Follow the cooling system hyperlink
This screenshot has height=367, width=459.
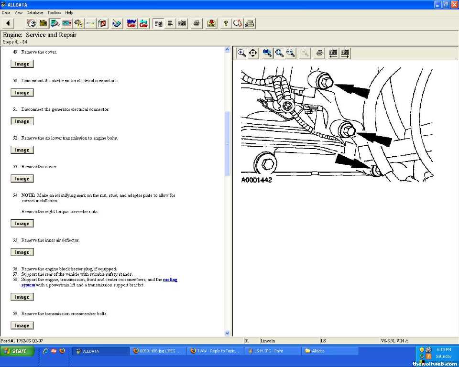point(170,280)
